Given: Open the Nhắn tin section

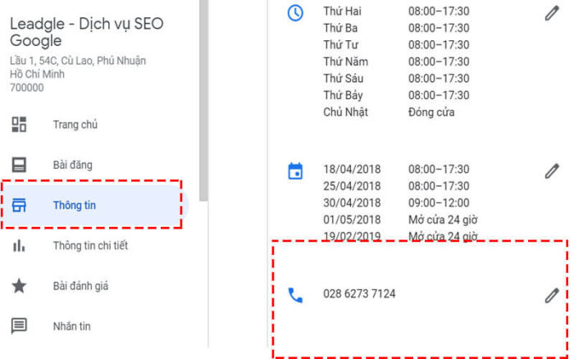Looking at the screenshot, I should (72, 326).
